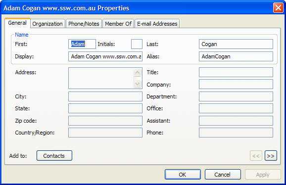Confirm with the OK button
Screen dimensions: 286x185
[183, 175]
